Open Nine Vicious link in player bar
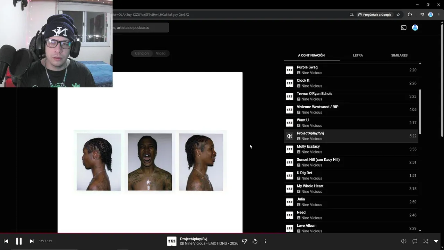The height and width of the screenshot is (250, 444). (x=195, y=243)
